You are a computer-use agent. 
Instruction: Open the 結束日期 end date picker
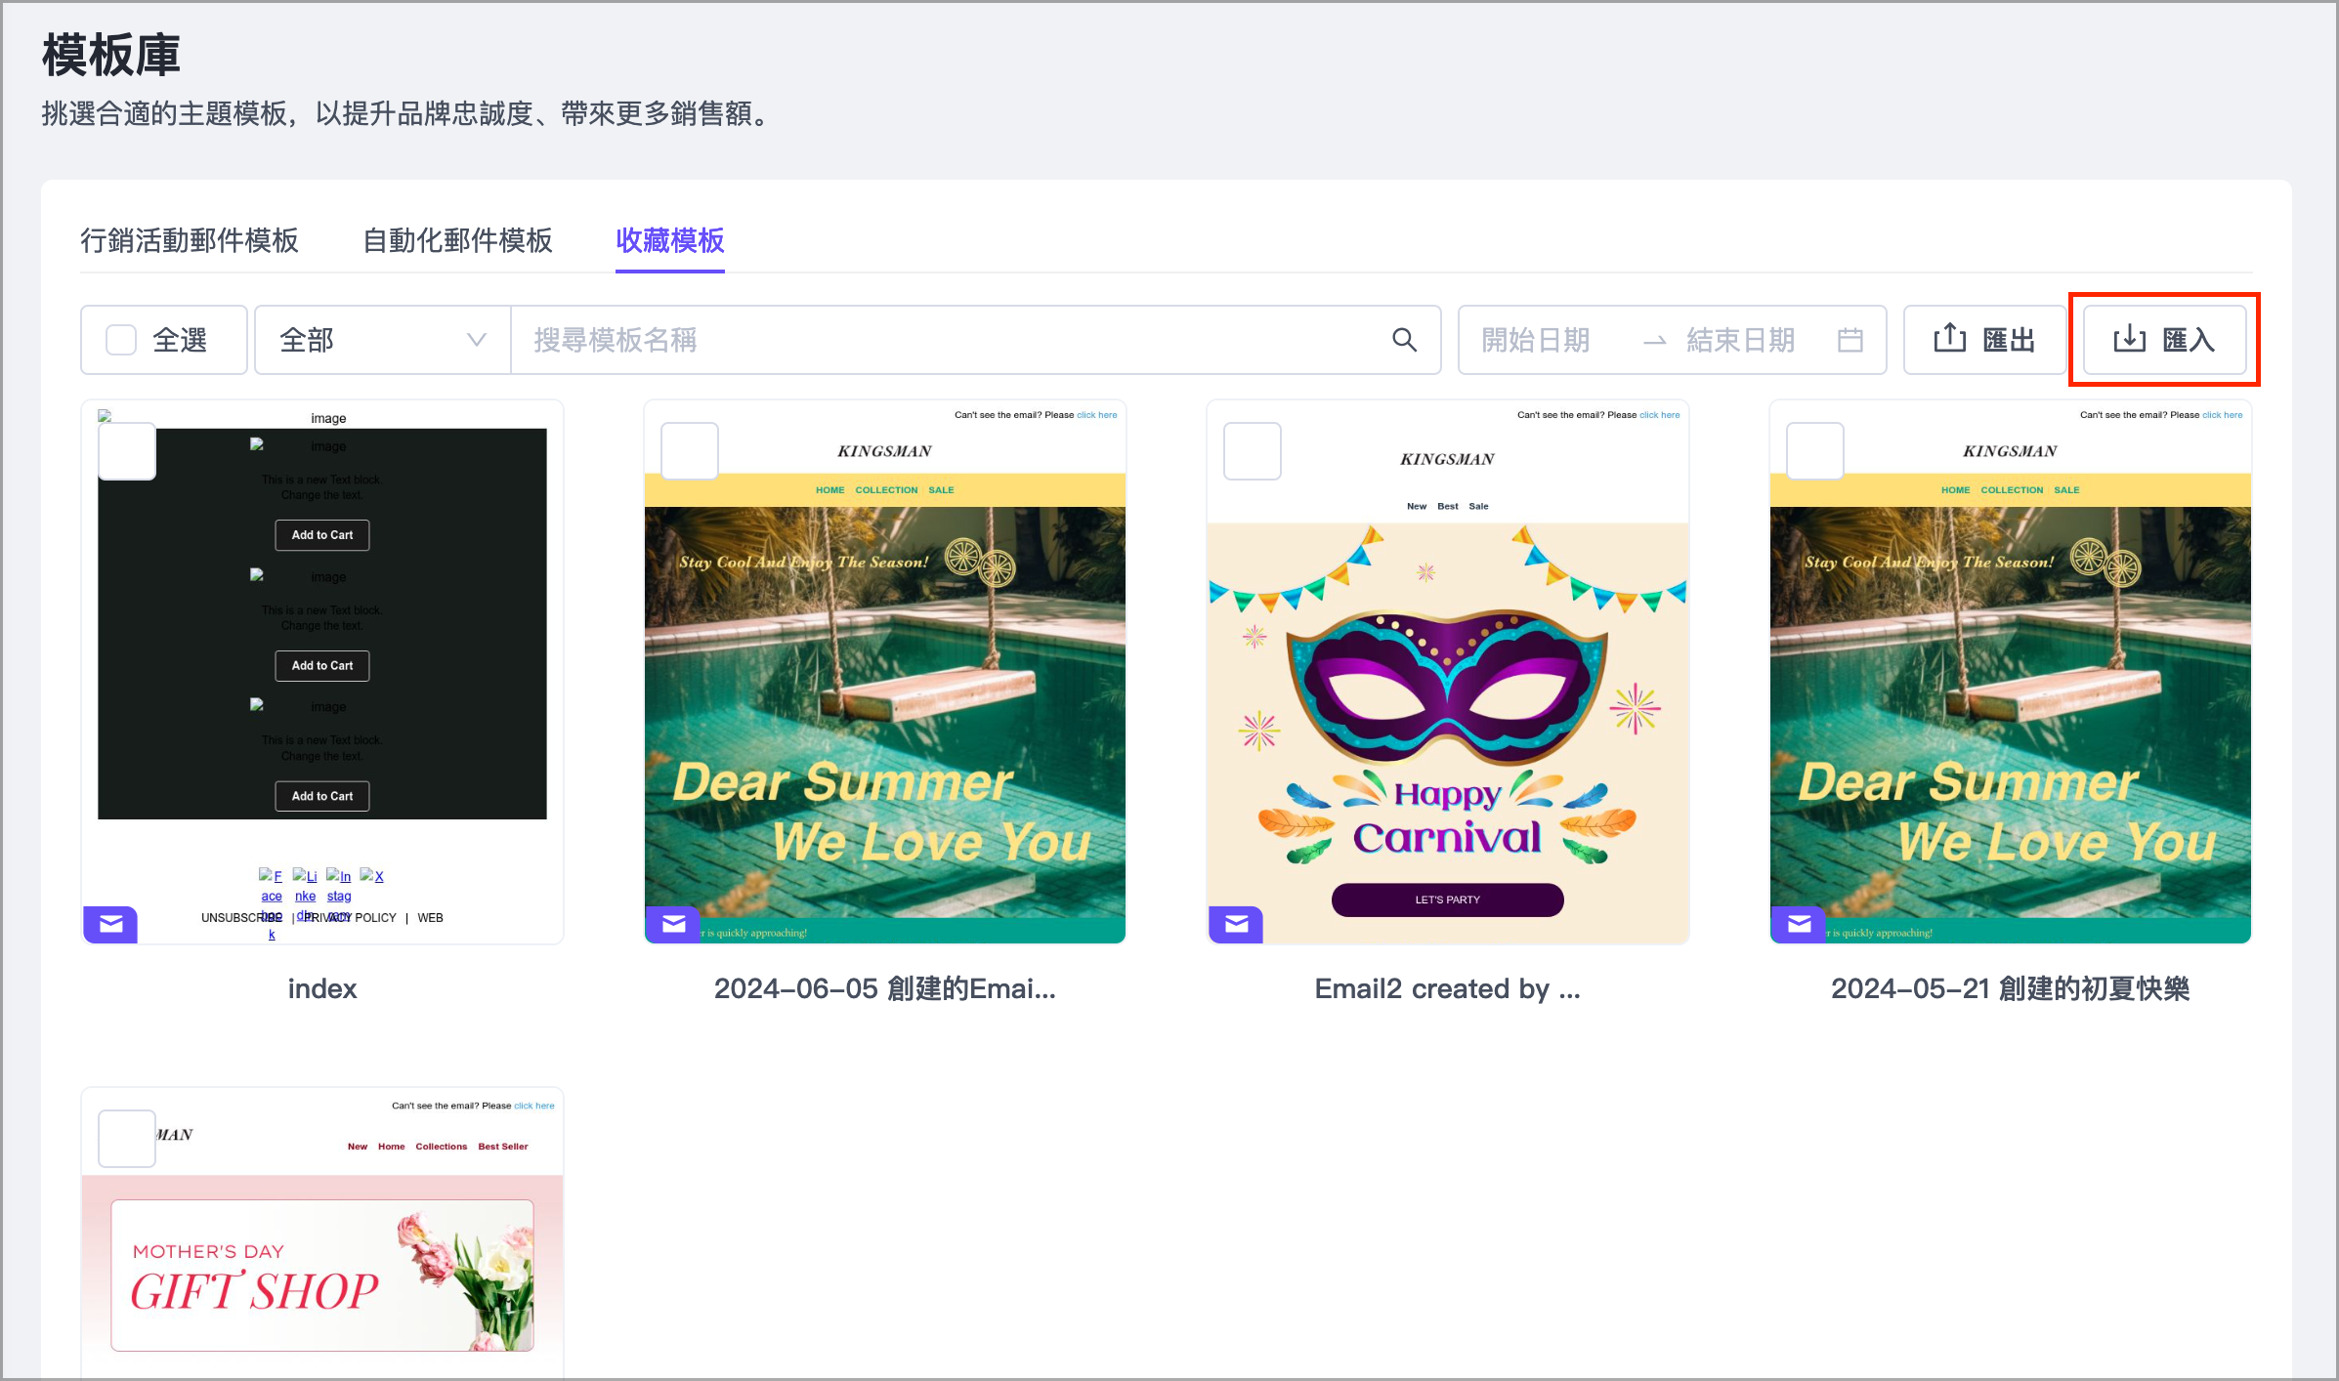pos(1740,340)
